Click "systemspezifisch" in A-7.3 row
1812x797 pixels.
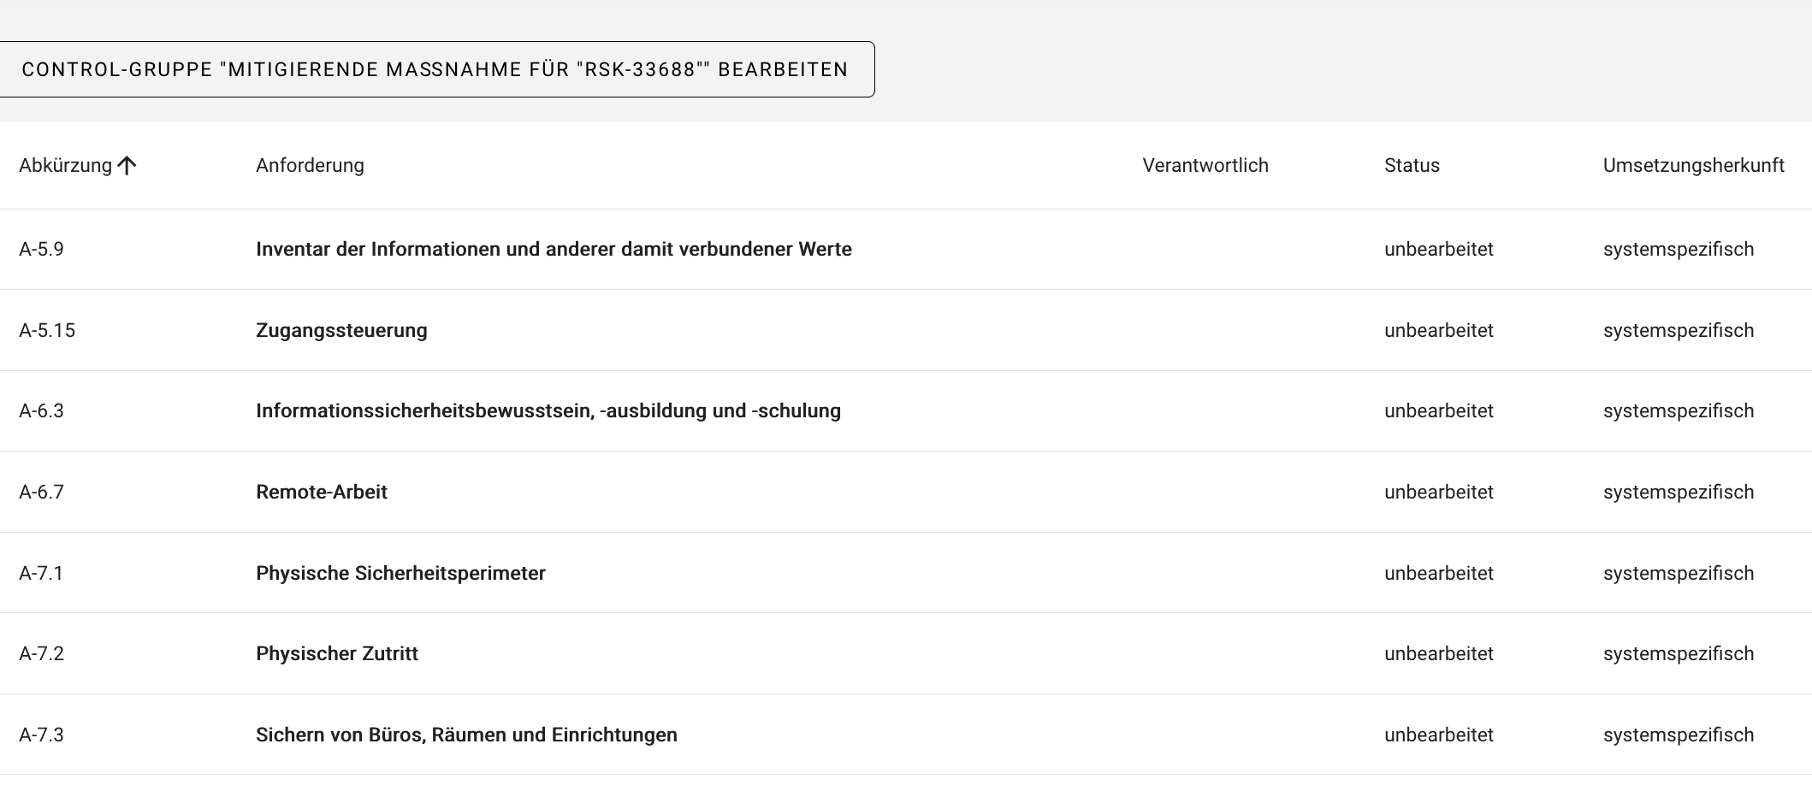pyautogui.click(x=1678, y=735)
